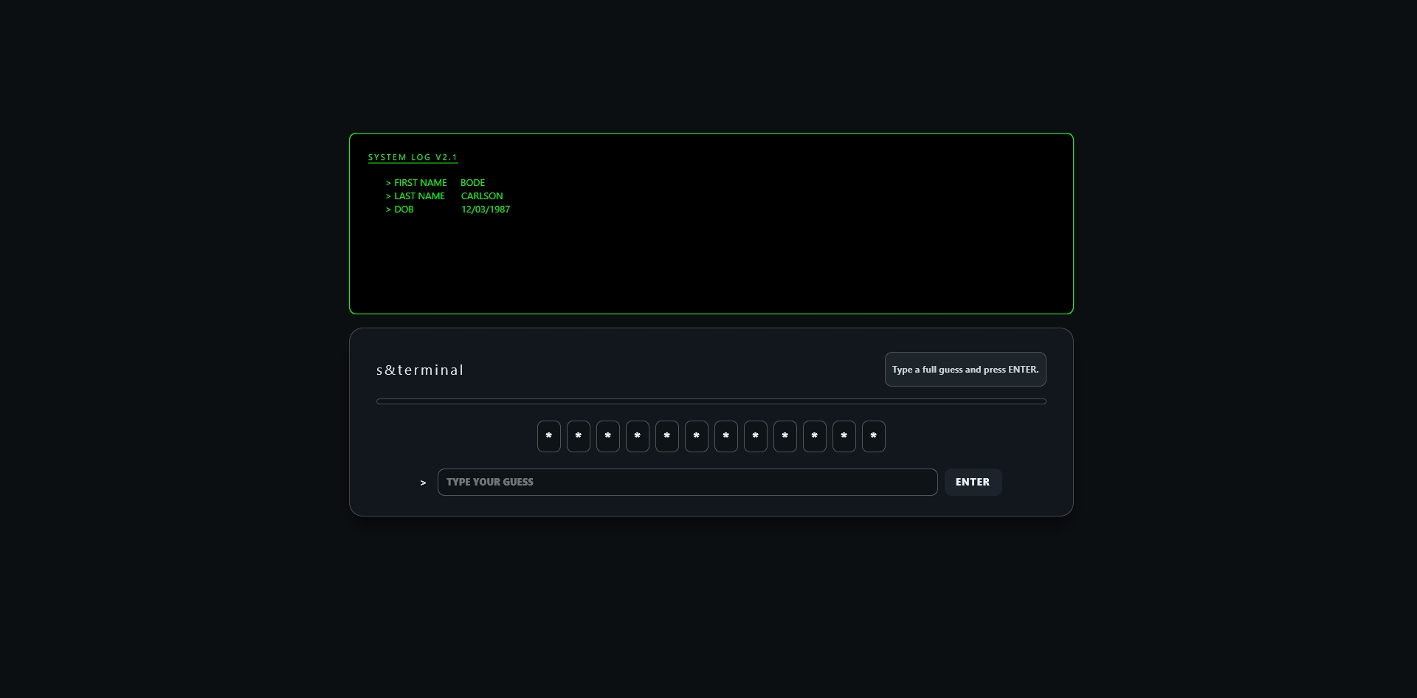This screenshot has width=1417, height=698.
Task: Select the first name value BODE
Action: 472,182
